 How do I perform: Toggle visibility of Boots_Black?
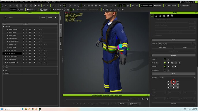[x=23, y=35]
